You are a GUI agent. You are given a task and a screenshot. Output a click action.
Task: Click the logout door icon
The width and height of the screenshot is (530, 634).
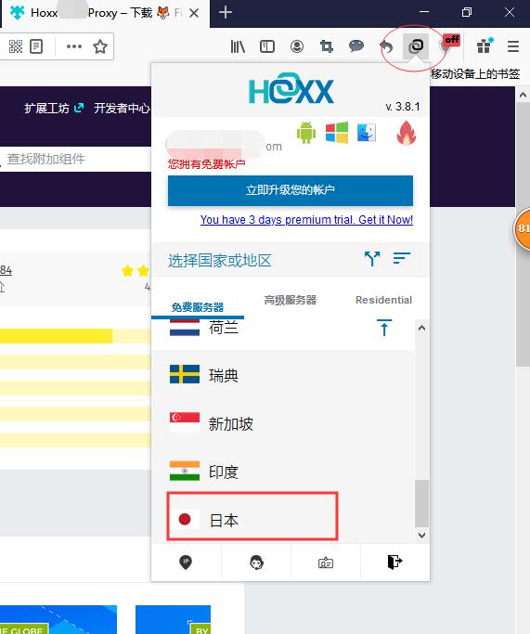[x=394, y=562]
